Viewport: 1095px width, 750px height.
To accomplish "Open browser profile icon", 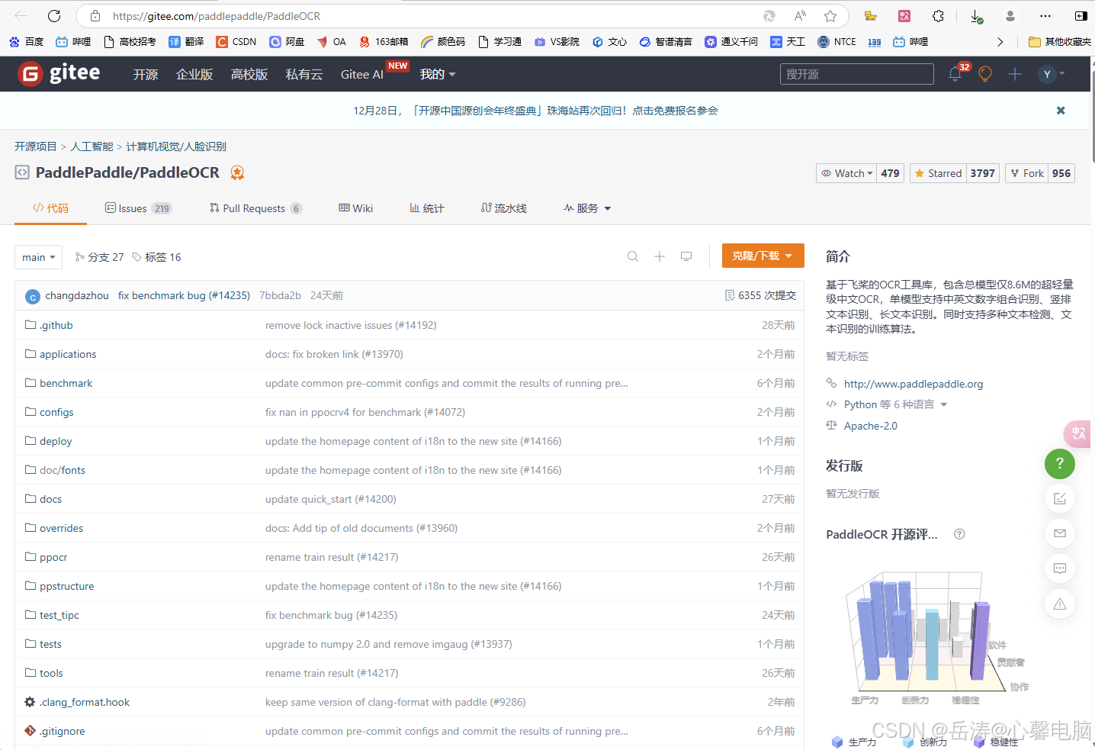I will pos(1010,16).
